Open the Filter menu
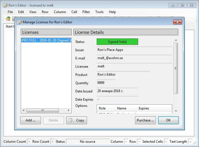 [x=86, y=12]
